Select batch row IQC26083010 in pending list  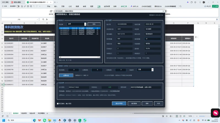(79, 30)
